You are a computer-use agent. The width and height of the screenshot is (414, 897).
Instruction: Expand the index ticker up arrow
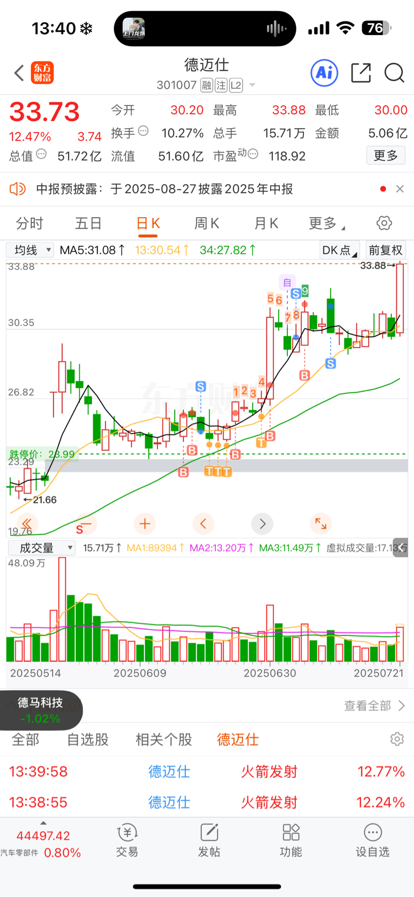(43, 823)
